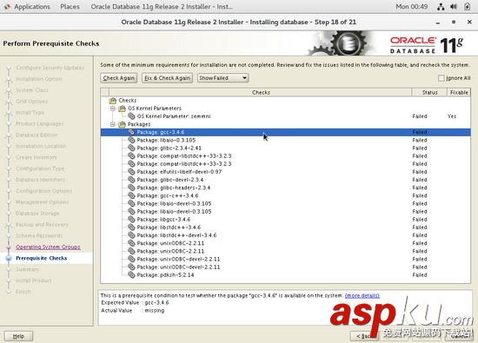Click the Status column header
The height and width of the screenshot is (343, 478).
click(x=429, y=92)
